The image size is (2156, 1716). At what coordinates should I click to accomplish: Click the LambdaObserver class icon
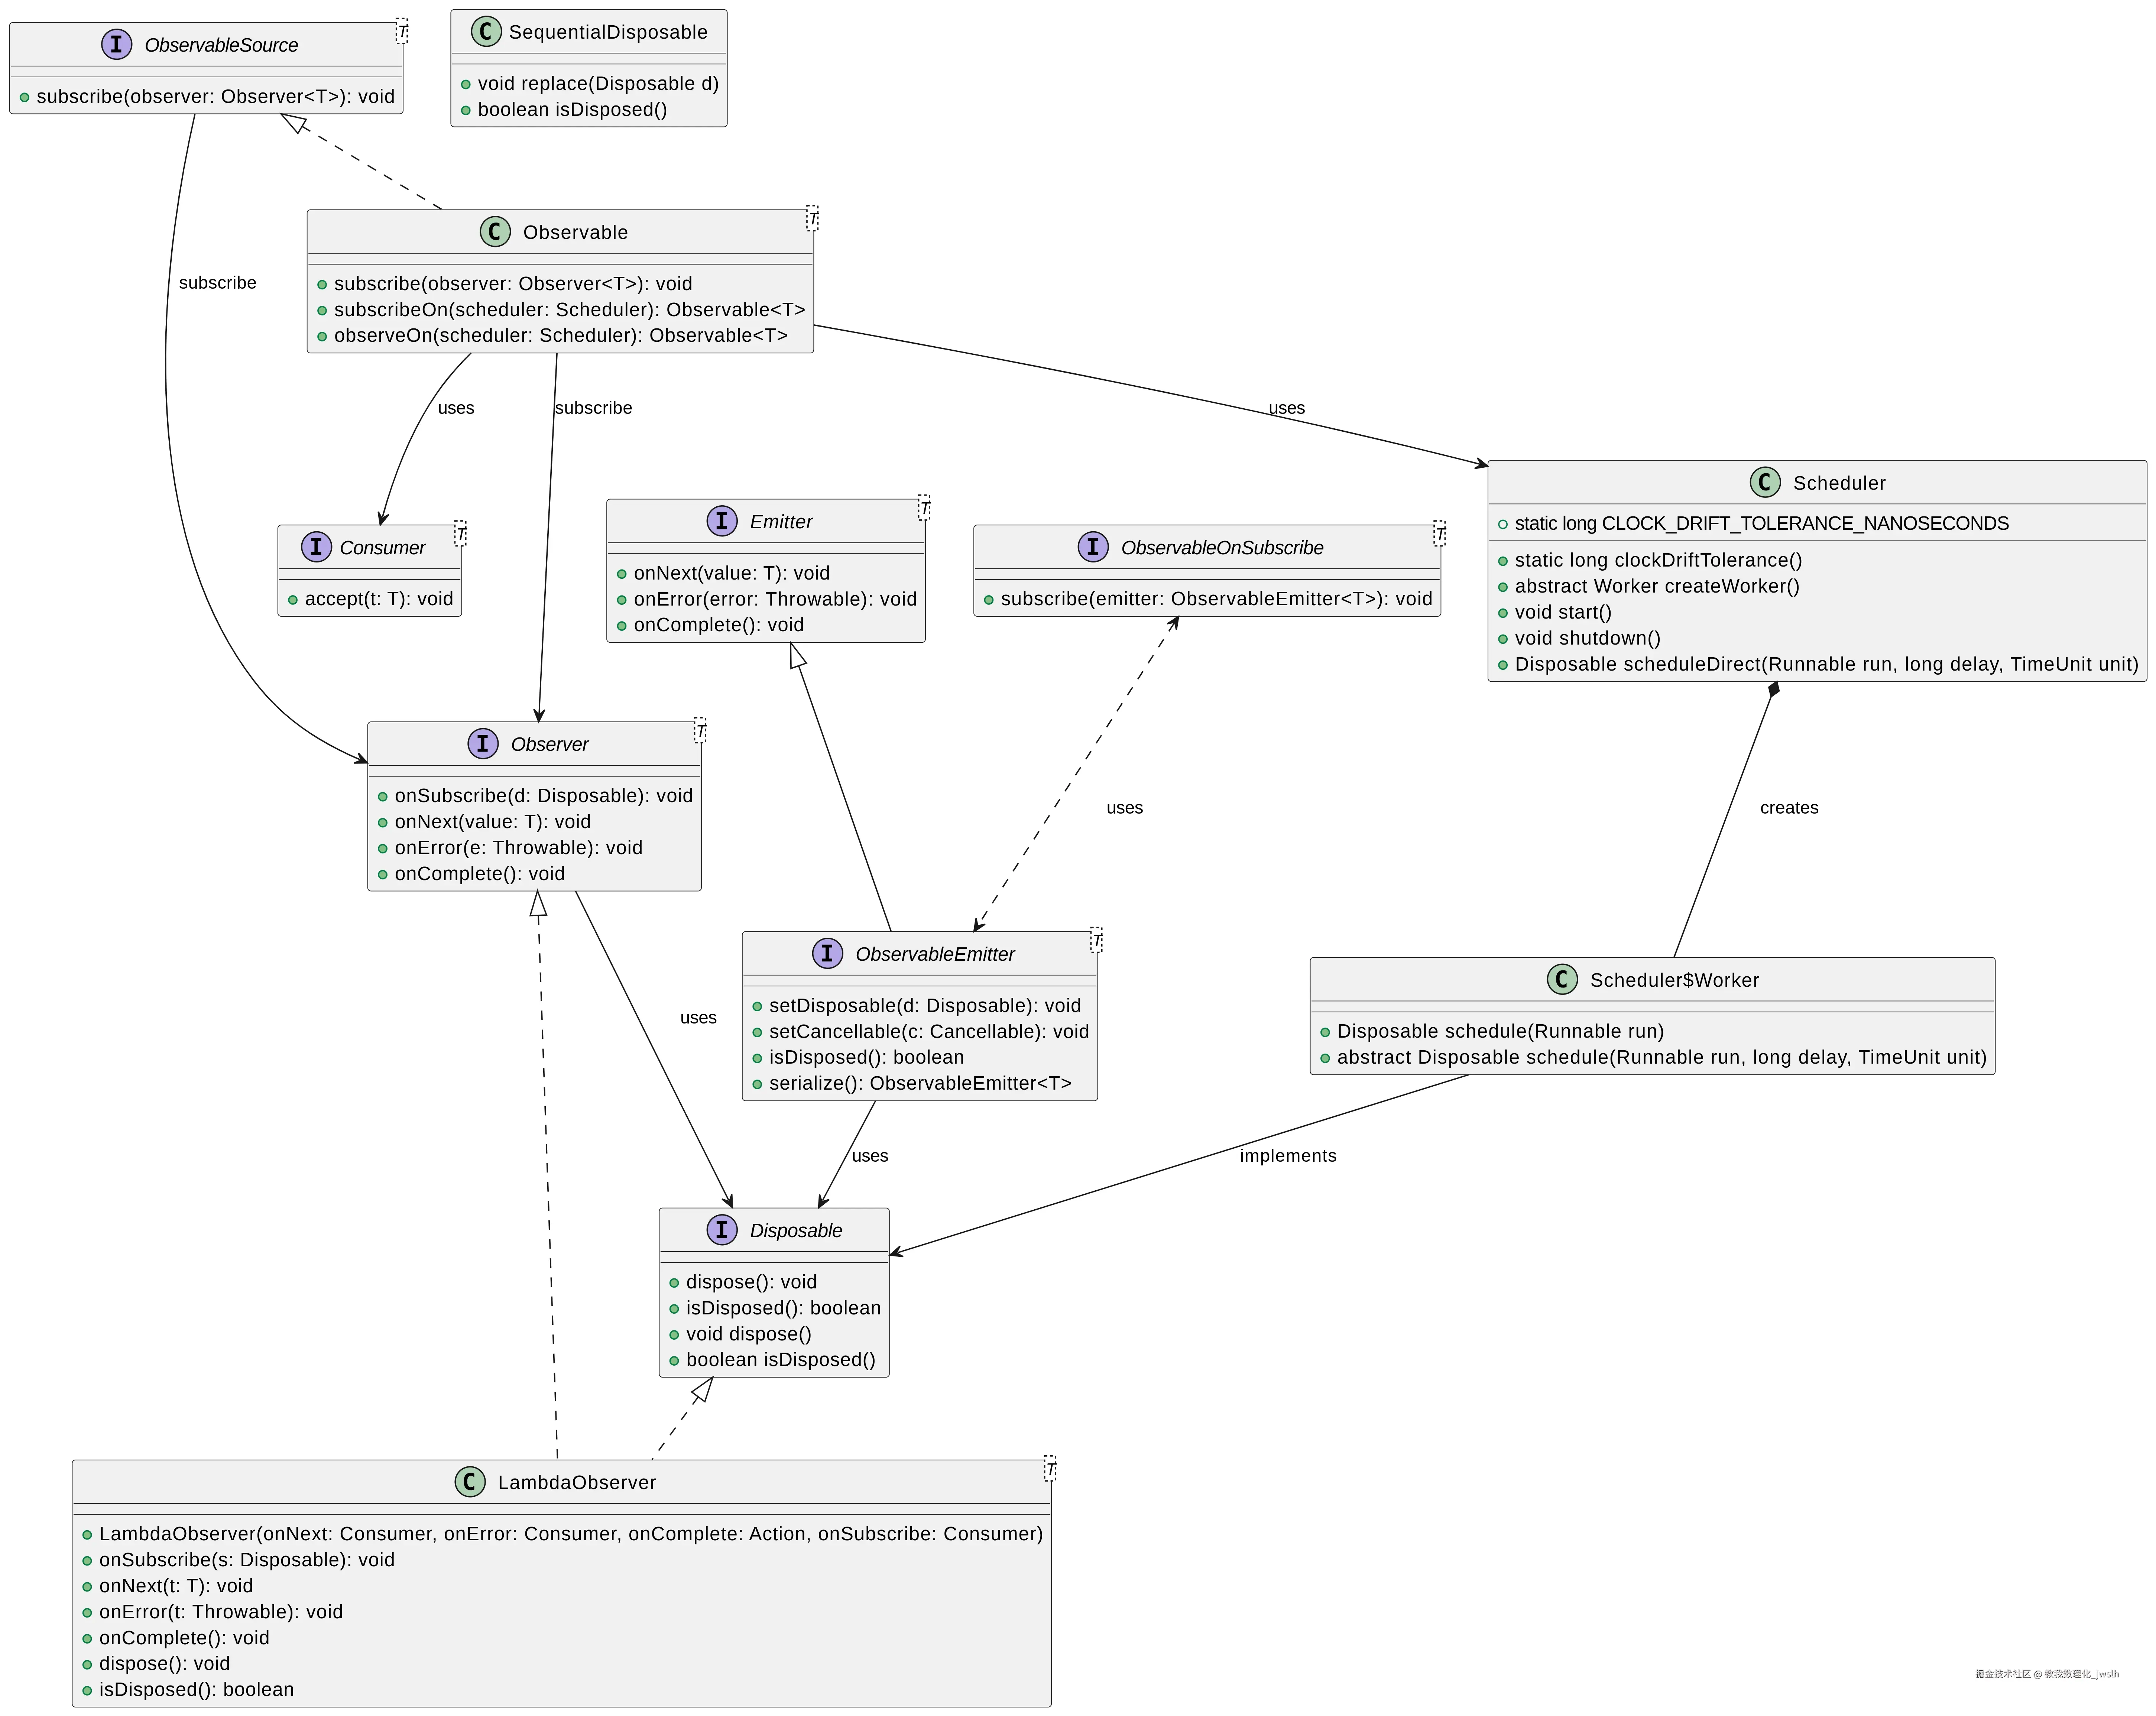[x=470, y=1482]
